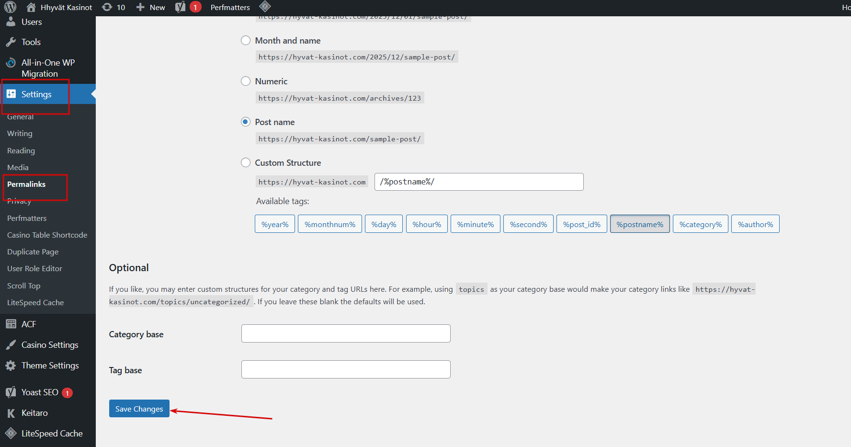Toggle the %postname% tag
The width and height of the screenshot is (851, 447).
(x=640, y=224)
